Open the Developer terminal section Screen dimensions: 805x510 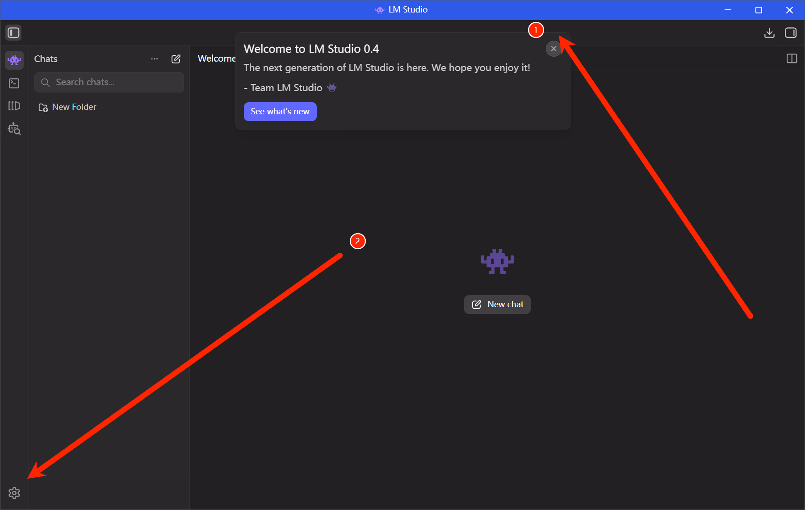coord(14,83)
